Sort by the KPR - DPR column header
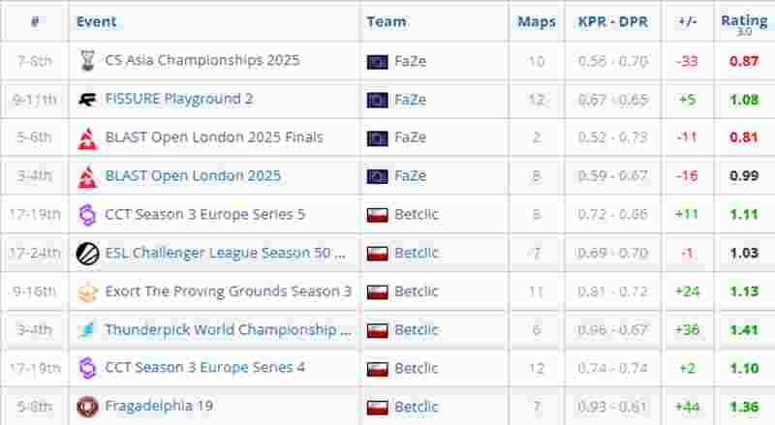775x425 pixels. click(x=612, y=21)
